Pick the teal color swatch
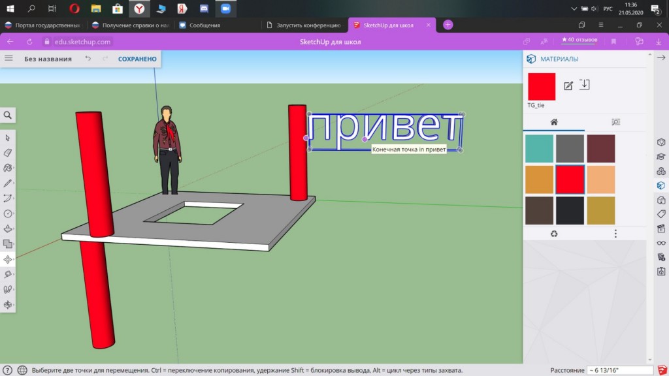Viewport: 669px width, 376px height. (x=539, y=148)
